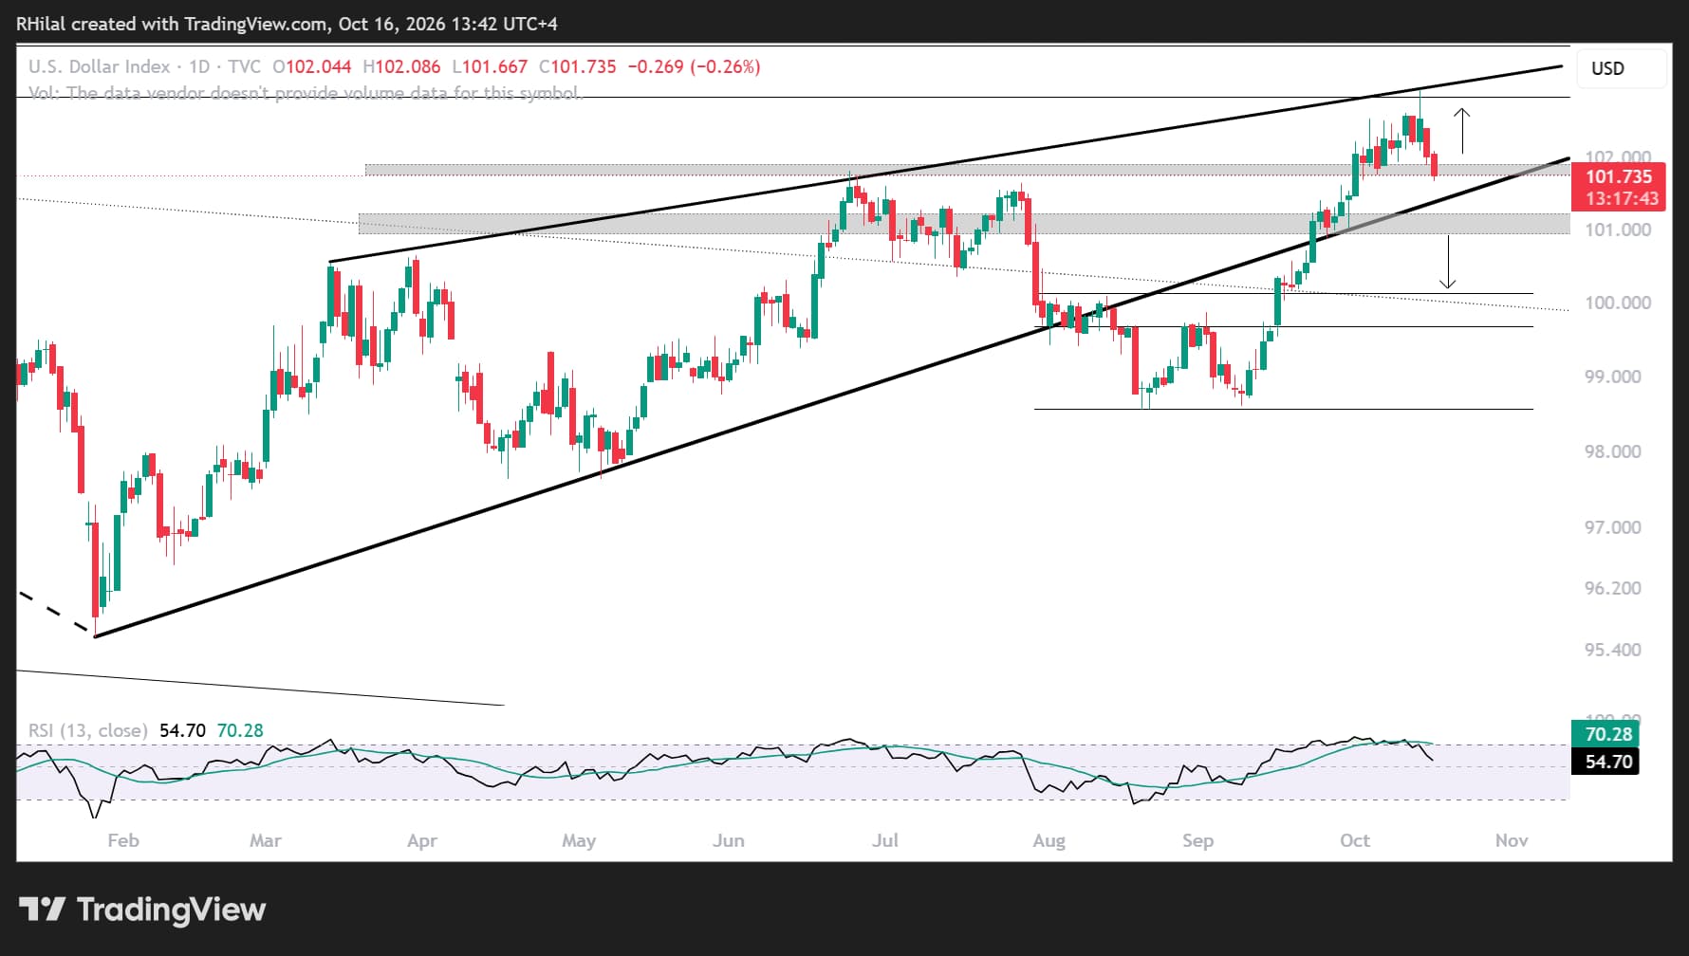The height and width of the screenshot is (956, 1689).
Task: Click the 95.400 price axis label
Action: (x=1613, y=650)
